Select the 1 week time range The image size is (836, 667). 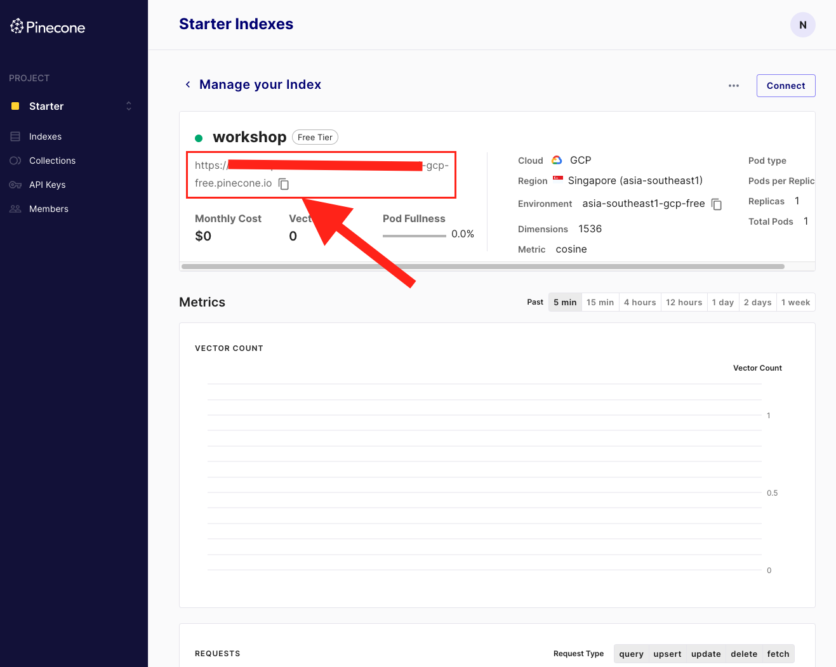(x=796, y=302)
